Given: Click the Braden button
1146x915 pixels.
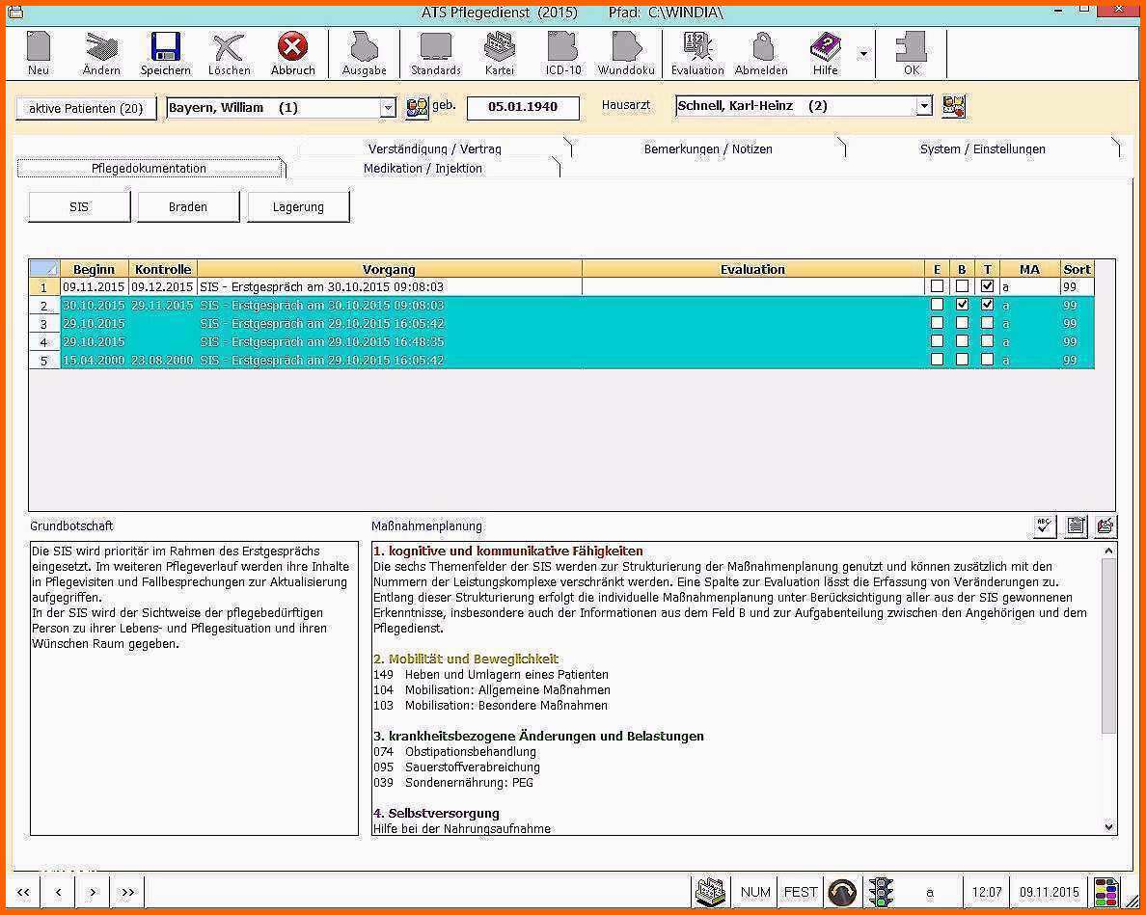Looking at the screenshot, I should point(188,206).
